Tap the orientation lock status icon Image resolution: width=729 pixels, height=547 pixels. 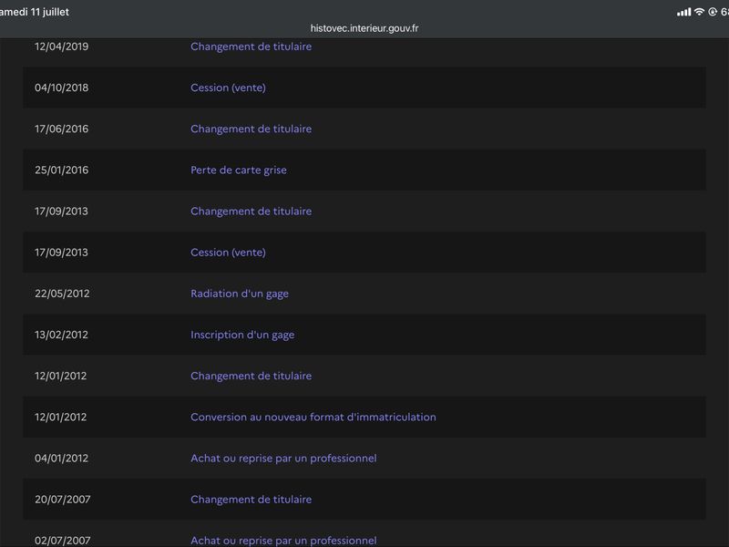tap(713, 12)
